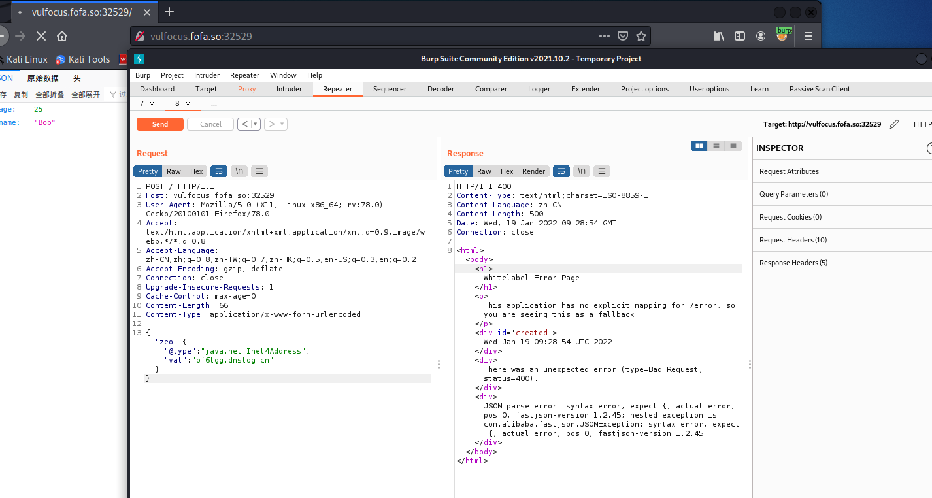Switch to the Extender tab
Viewport: 932px width, 498px height.
click(x=586, y=89)
